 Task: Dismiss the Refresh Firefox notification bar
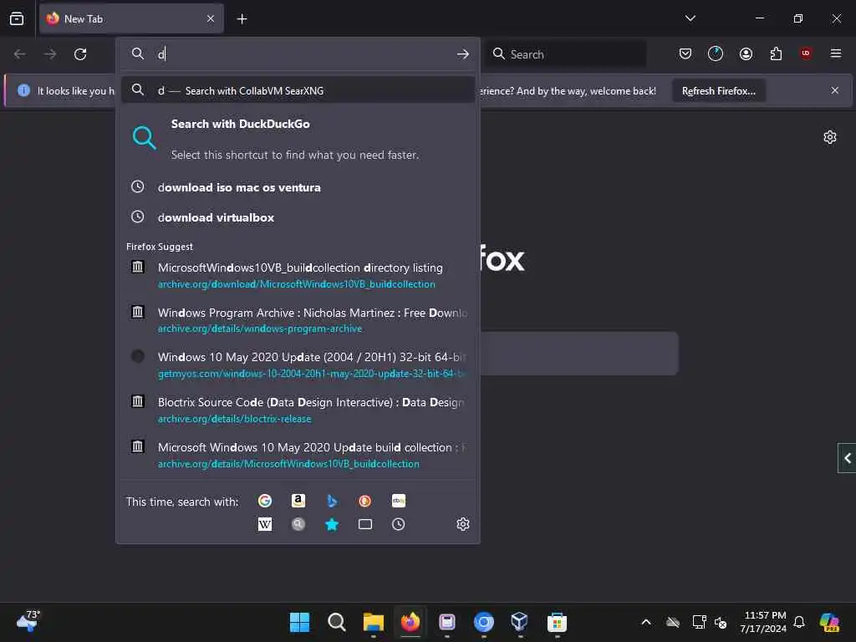pos(835,90)
